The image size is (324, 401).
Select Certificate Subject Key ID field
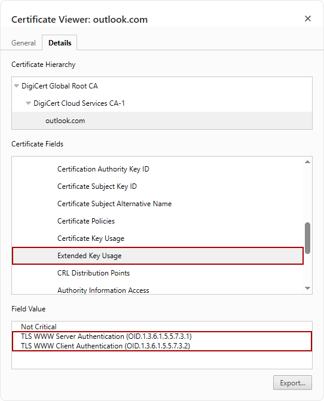pos(158,186)
